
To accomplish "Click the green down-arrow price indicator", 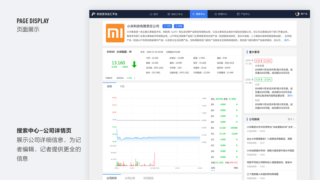I will coord(134,64).
